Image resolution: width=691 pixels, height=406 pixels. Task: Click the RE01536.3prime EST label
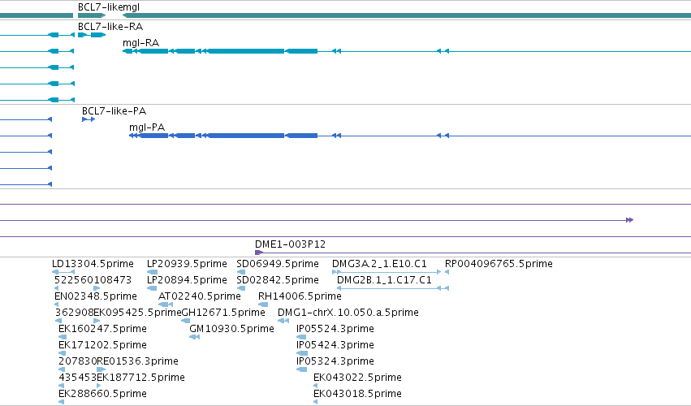click(x=137, y=361)
